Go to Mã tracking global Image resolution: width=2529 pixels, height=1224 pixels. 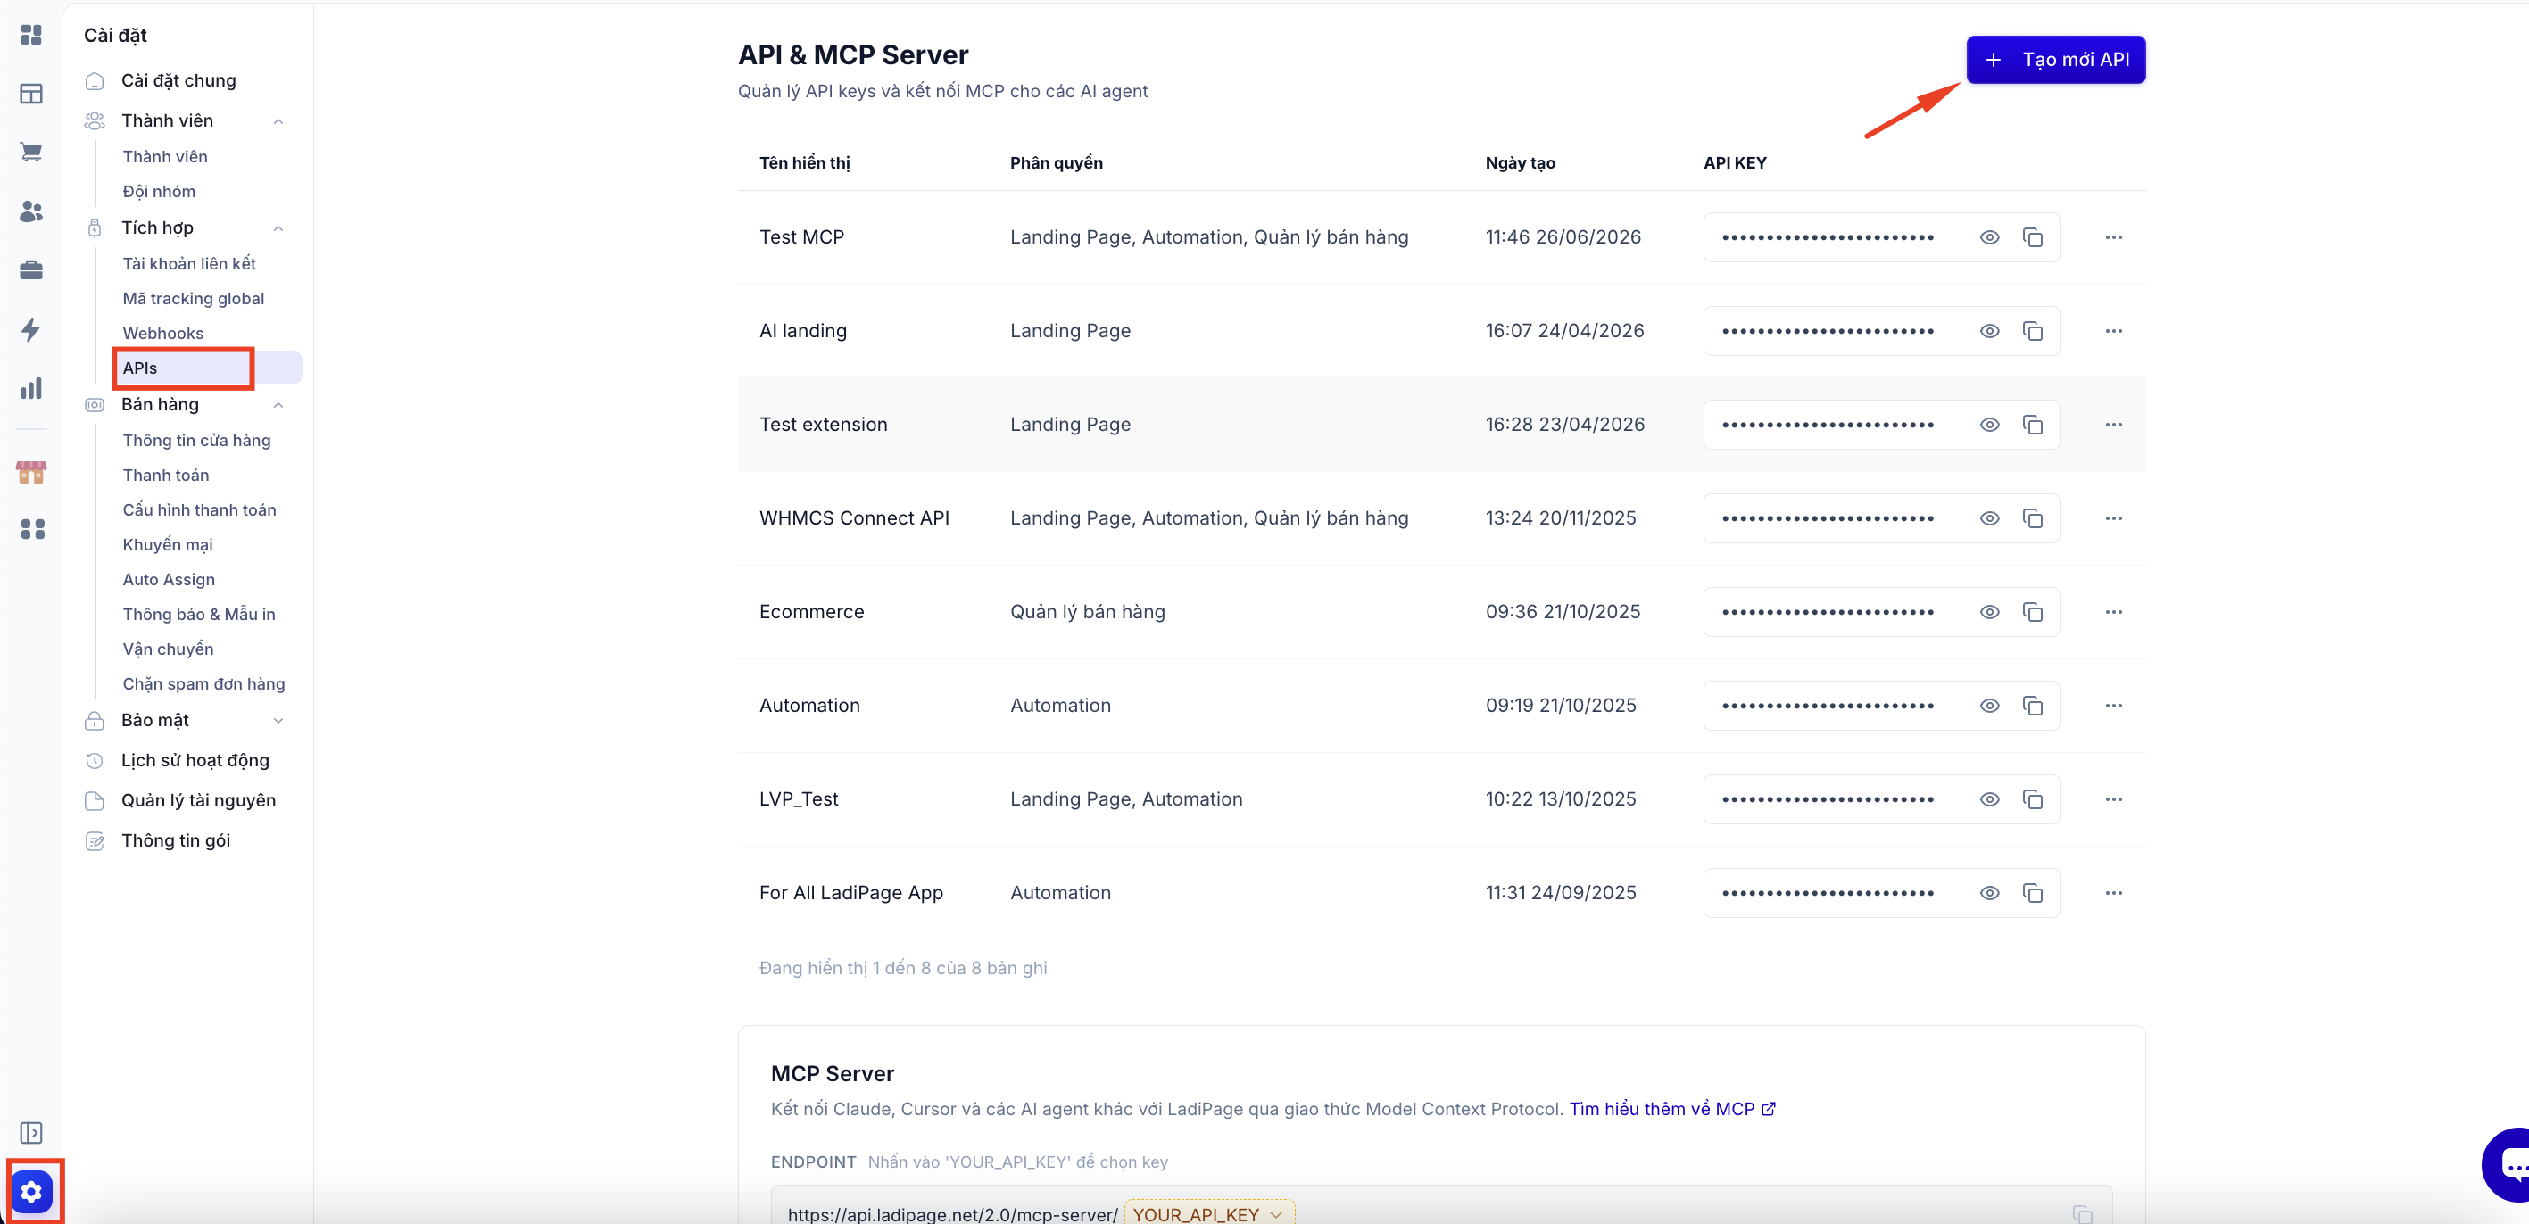(194, 298)
